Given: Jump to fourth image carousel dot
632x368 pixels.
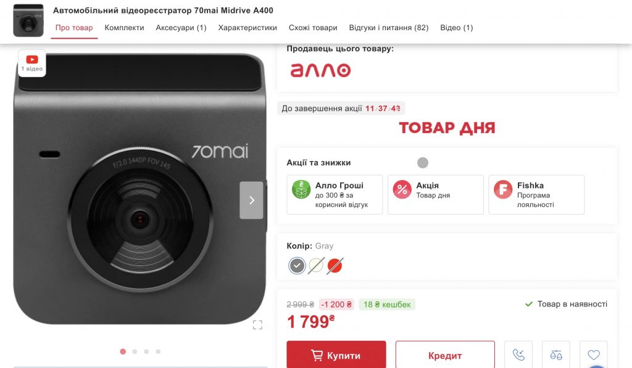Looking at the screenshot, I should click(158, 351).
